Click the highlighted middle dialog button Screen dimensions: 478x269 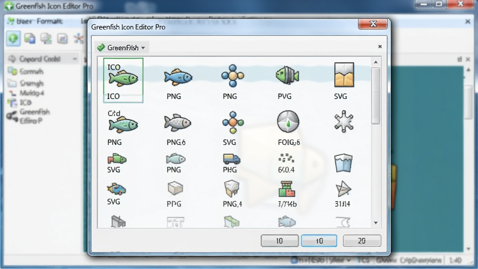[x=319, y=241]
